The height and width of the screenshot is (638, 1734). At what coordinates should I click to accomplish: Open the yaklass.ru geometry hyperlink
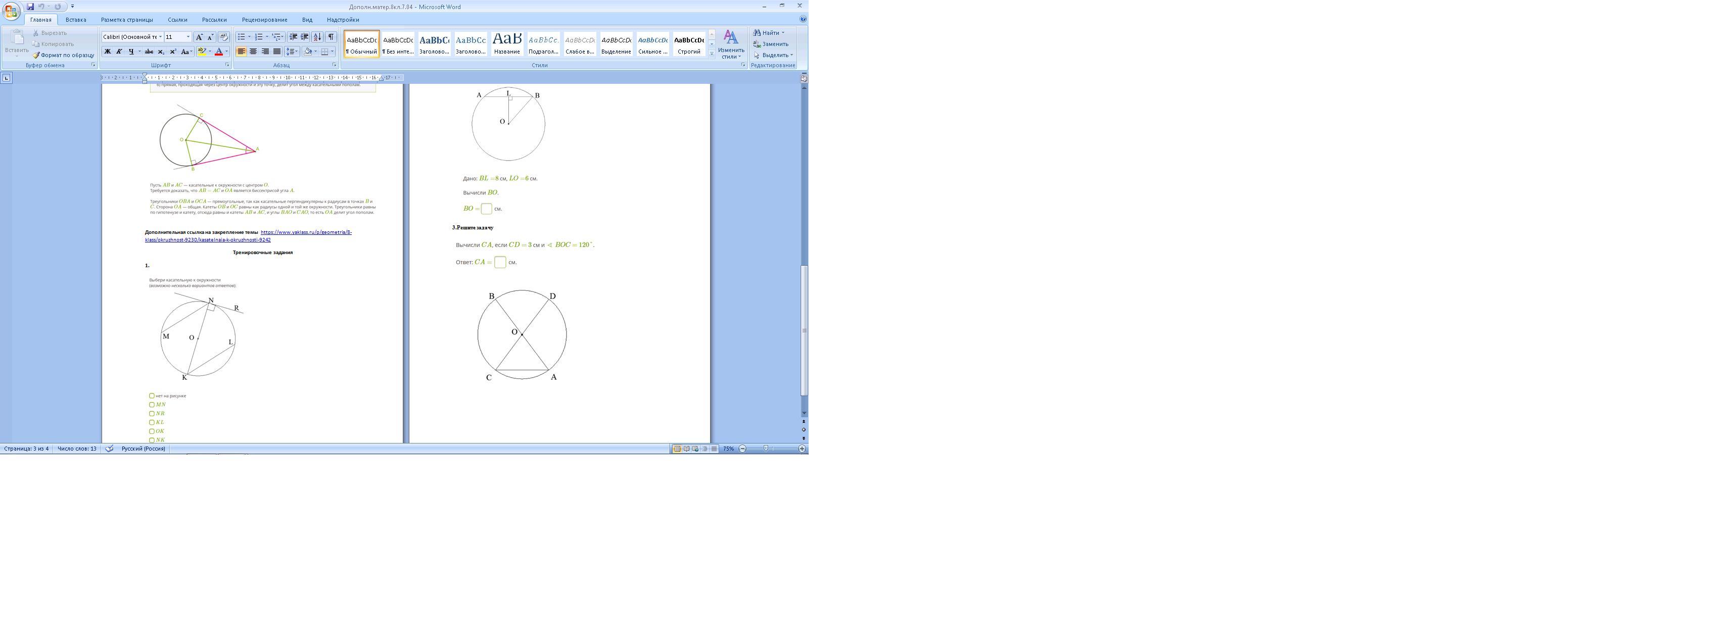(x=306, y=232)
